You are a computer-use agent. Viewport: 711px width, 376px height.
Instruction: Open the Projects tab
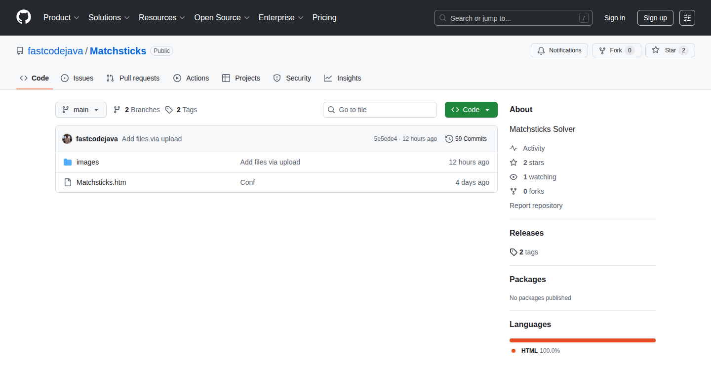241,78
